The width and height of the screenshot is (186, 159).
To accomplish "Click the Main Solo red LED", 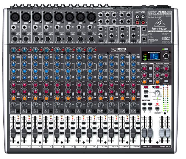I will [157, 104].
